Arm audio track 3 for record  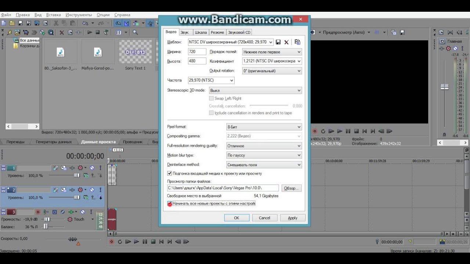point(38,212)
